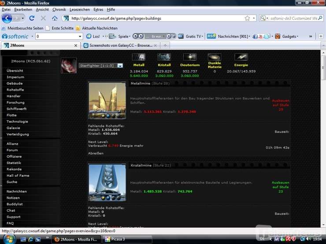Open the Facebook icon in Softonic toolbar
Screen dimensions: 326x244
pyautogui.click(x=255, y=36)
